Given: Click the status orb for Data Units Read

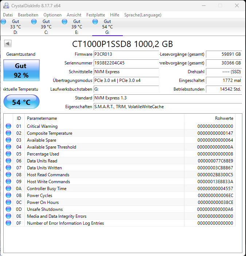Looking at the screenshot, I should tap(8, 161).
